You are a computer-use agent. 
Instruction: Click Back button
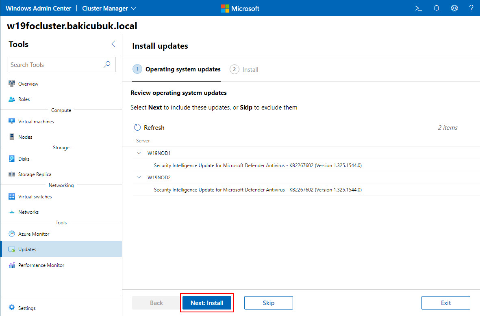click(156, 303)
